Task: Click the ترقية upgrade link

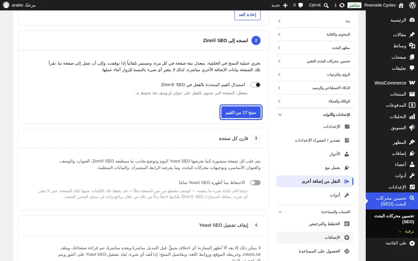Action: 407,231
